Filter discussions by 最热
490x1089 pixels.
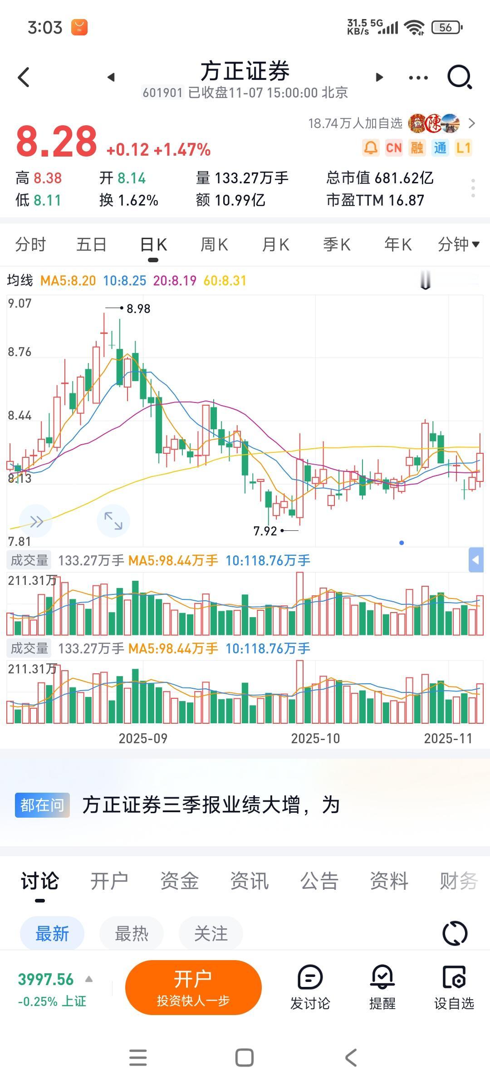click(132, 933)
